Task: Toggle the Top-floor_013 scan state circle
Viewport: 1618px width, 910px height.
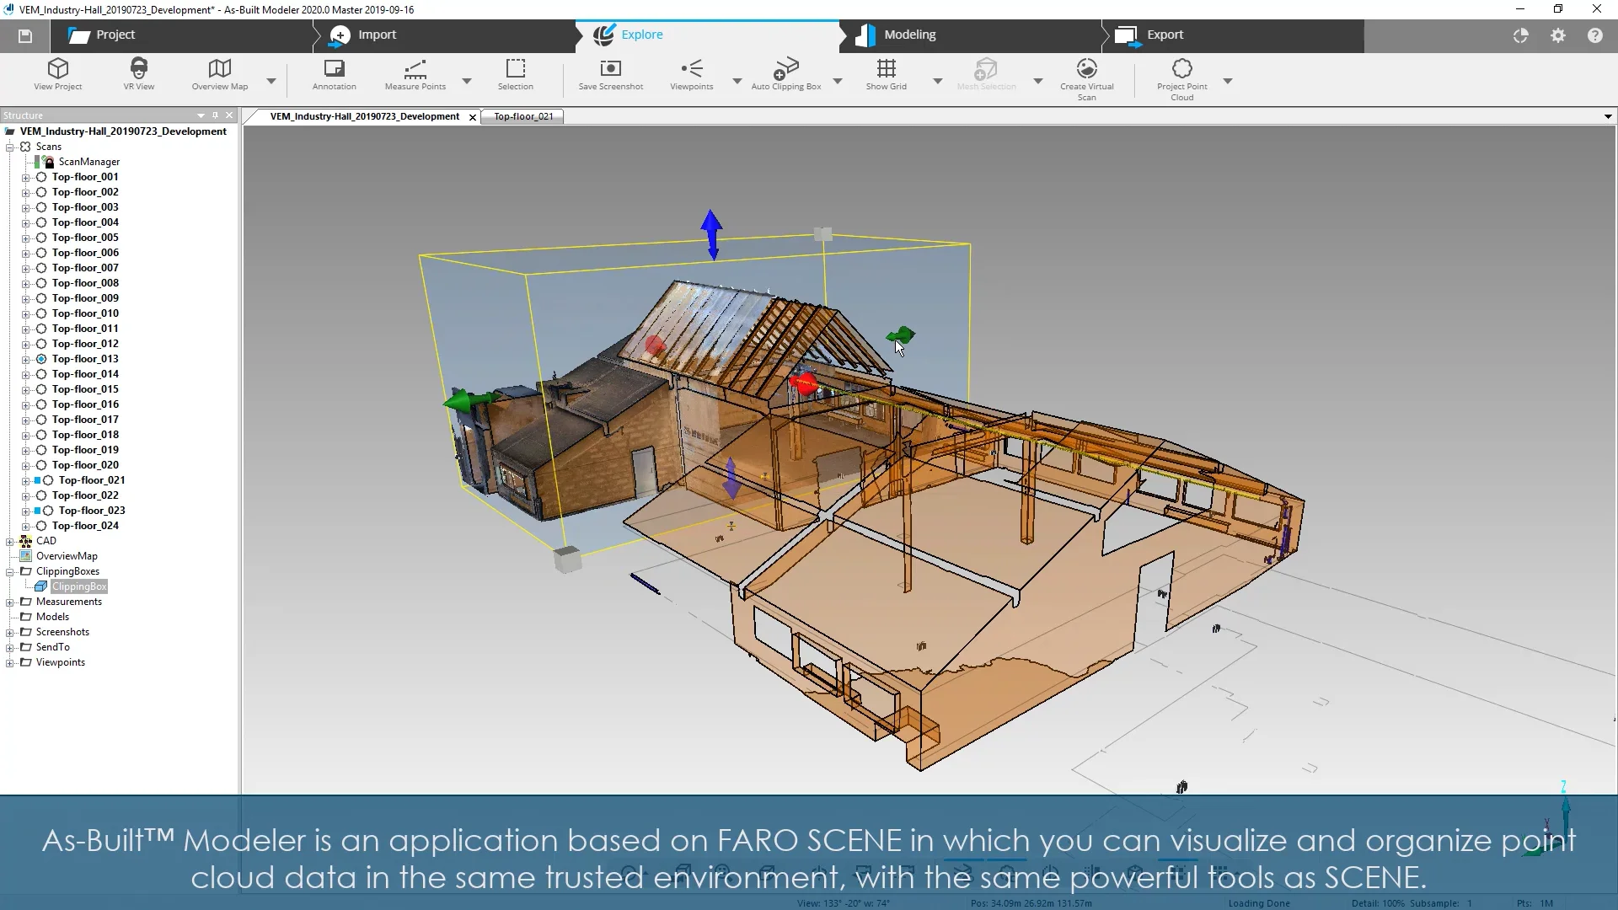Action: pyautogui.click(x=41, y=359)
